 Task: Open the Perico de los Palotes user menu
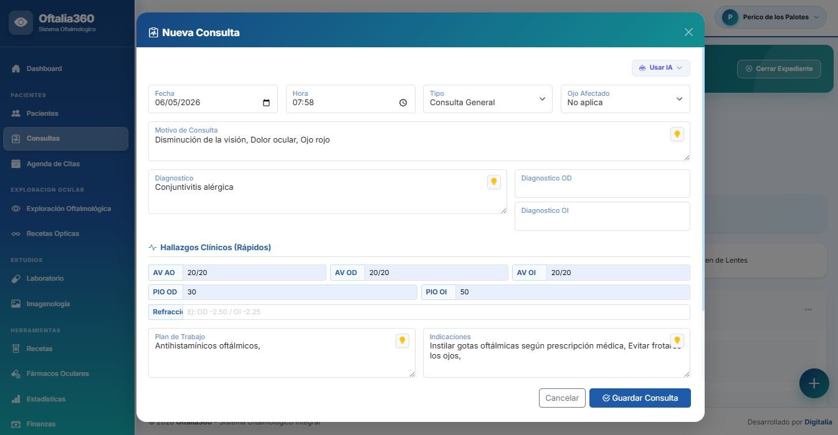click(x=770, y=17)
